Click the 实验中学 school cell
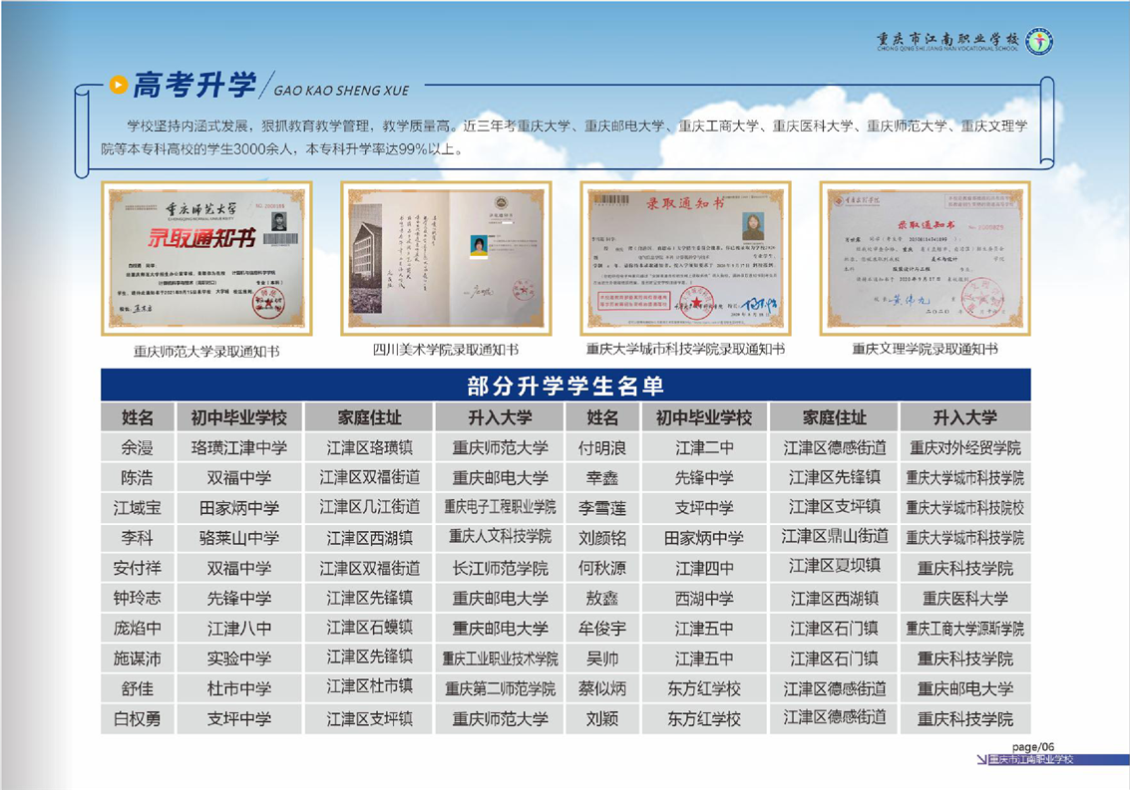This screenshot has height=790, width=1130. coord(239,658)
